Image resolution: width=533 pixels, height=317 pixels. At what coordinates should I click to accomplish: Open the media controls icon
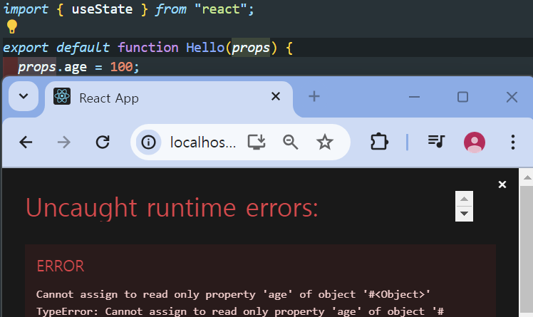436,141
